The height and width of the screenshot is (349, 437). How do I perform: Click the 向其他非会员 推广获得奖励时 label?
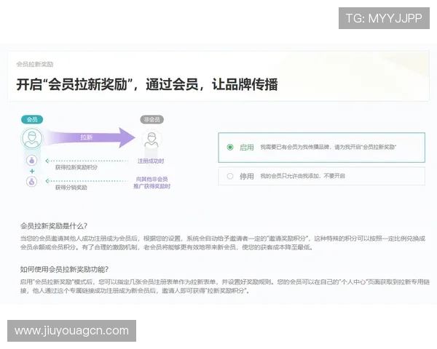click(152, 182)
